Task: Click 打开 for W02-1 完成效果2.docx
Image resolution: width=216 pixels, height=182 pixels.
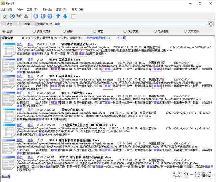Action: (x=30, y=76)
